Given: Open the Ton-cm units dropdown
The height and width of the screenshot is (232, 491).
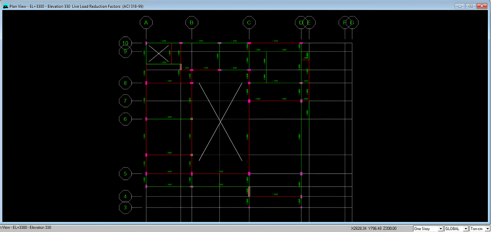Looking at the screenshot, I should (480, 229).
